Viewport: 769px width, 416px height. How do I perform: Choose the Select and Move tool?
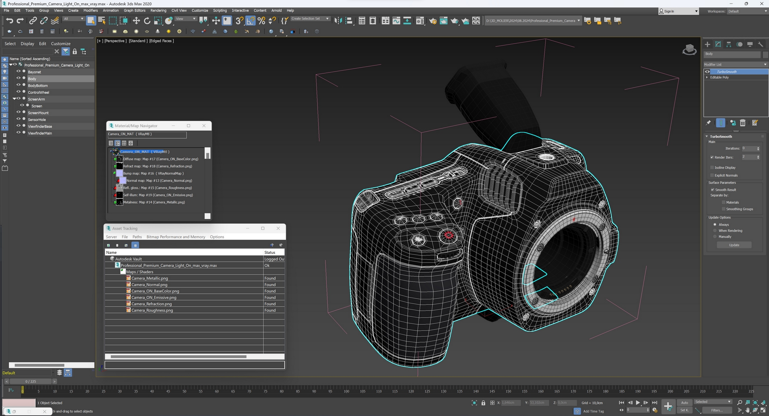click(x=136, y=20)
